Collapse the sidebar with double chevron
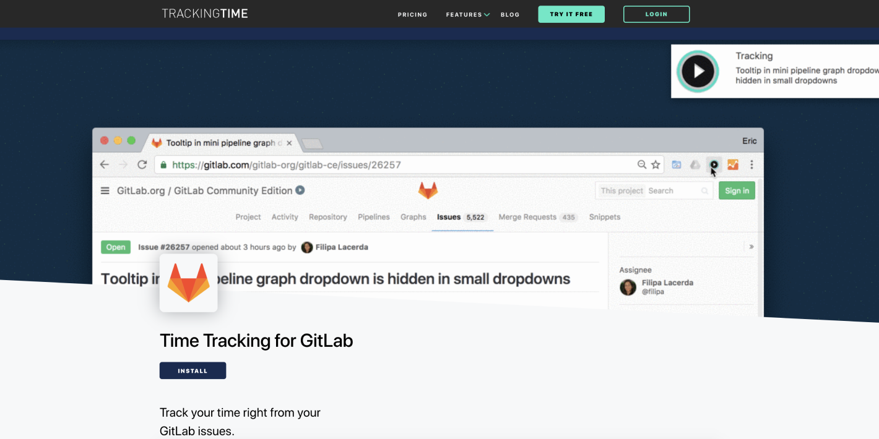The height and width of the screenshot is (439, 879). [x=751, y=247]
